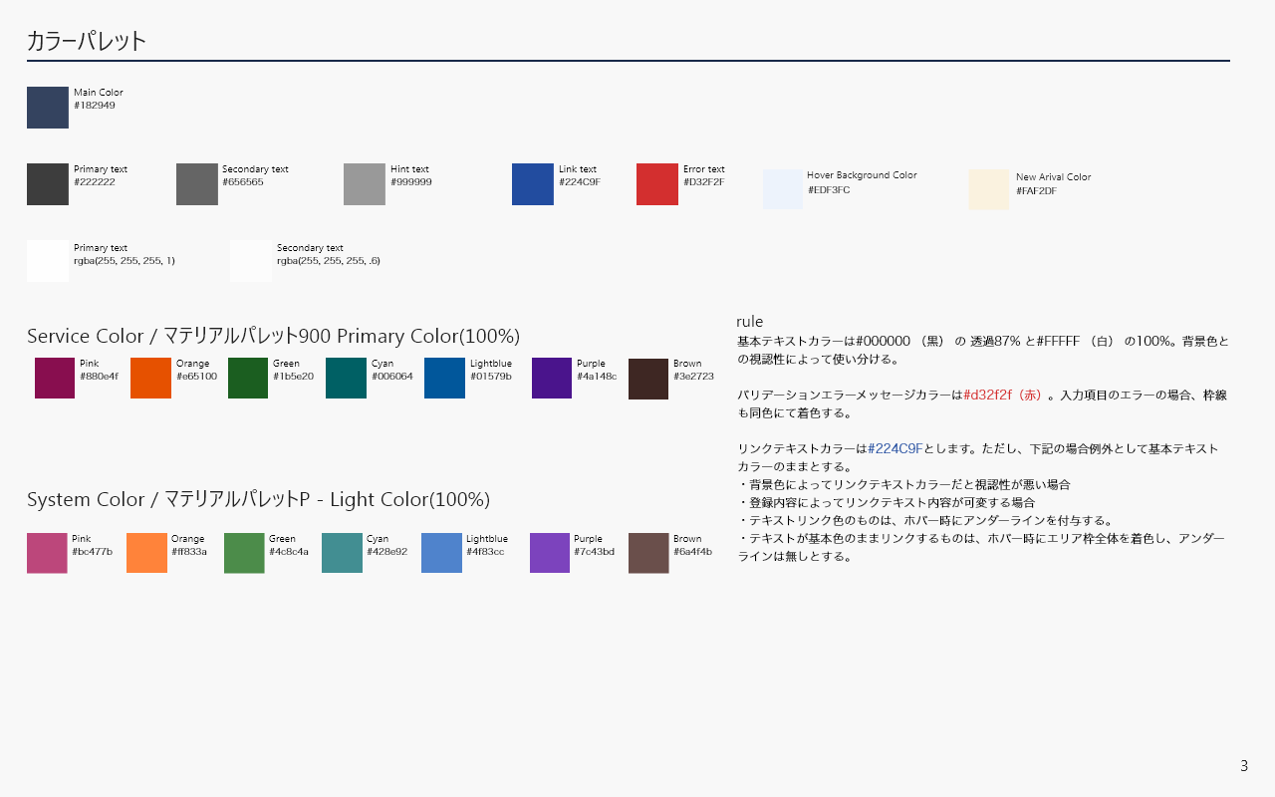Pick the New Arrival Color swatch
The width and height of the screenshot is (1275, 797).
pos(989,189)
